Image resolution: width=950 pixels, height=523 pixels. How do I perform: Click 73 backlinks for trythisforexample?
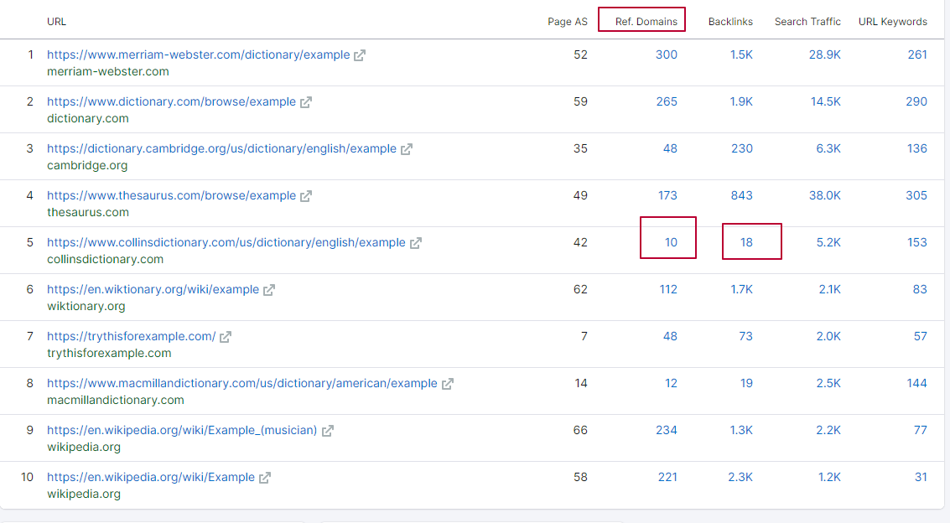click(745, 336)
